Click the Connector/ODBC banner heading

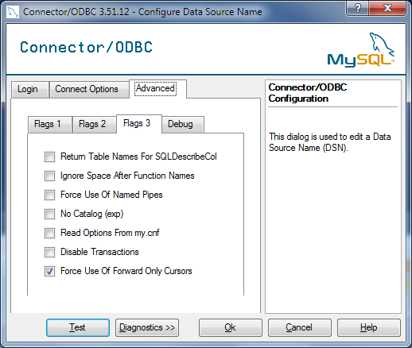[87, 48]
